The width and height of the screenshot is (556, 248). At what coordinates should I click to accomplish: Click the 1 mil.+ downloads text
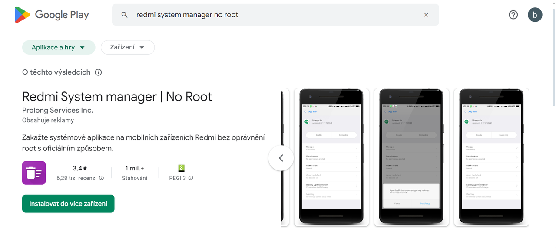[x=135, y=168]
